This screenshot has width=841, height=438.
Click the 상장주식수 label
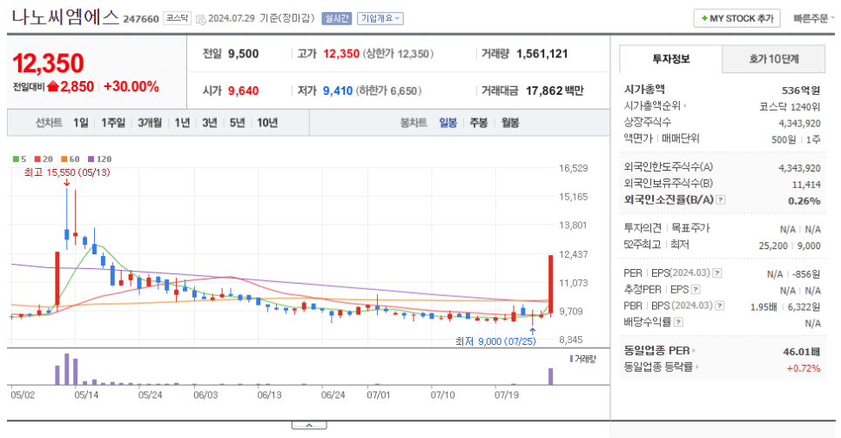coord(648,122)
